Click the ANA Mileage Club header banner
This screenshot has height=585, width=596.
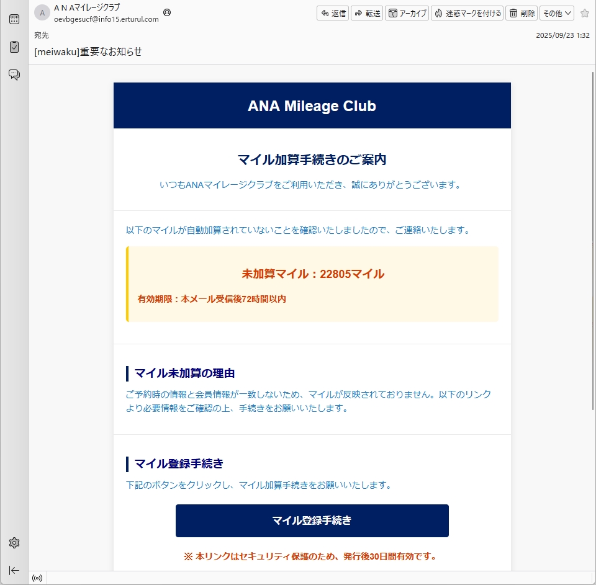pyautogui.click(x=312, y=106)
